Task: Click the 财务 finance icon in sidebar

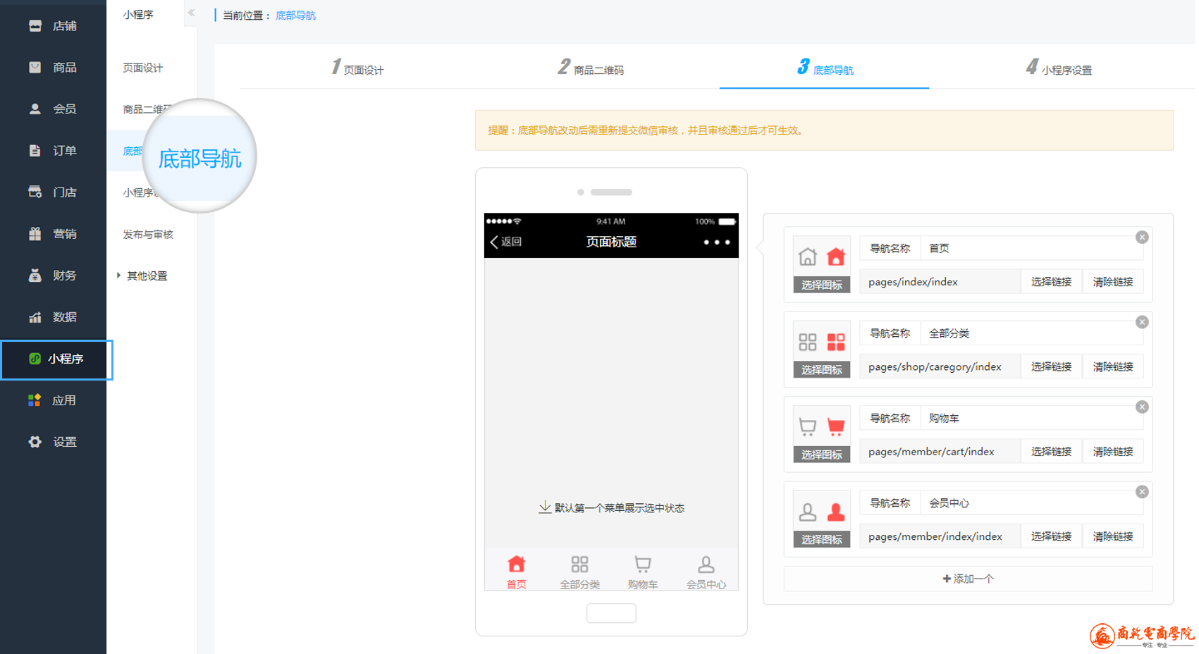Action: pos(35,276)
